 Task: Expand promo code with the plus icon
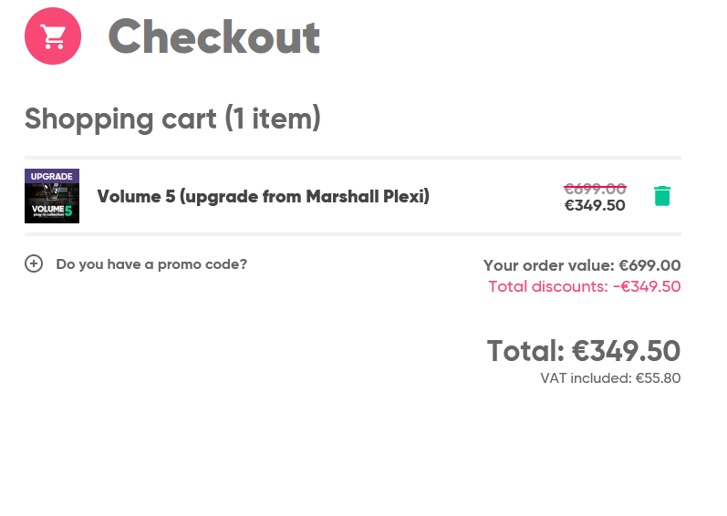coord(34,264)
